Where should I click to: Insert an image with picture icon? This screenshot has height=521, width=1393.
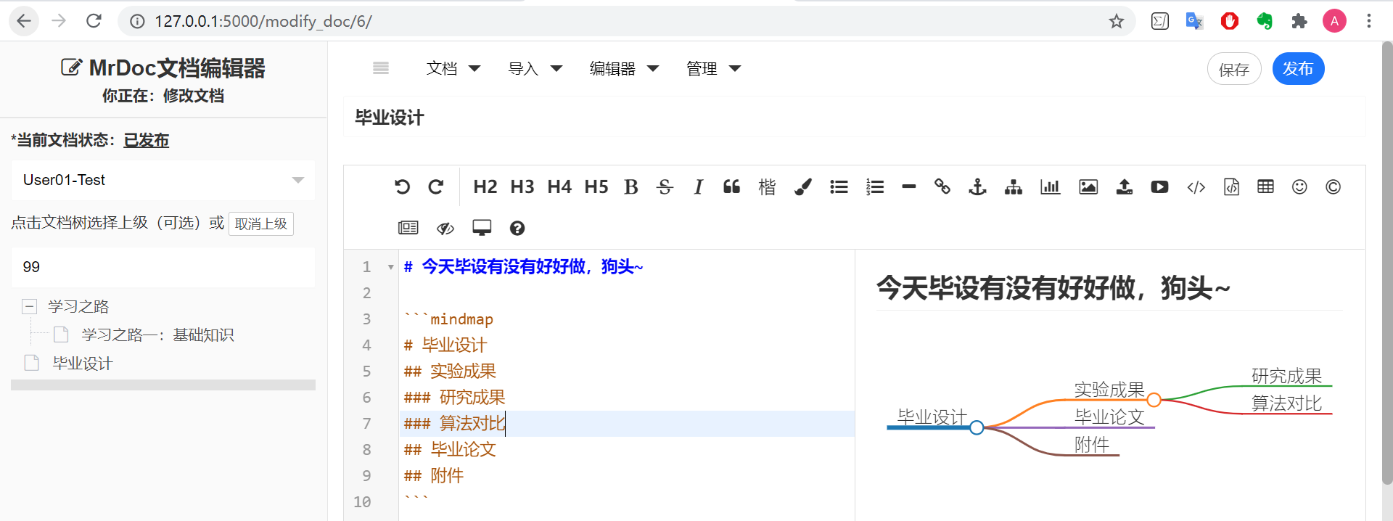tap(1088, 186)
